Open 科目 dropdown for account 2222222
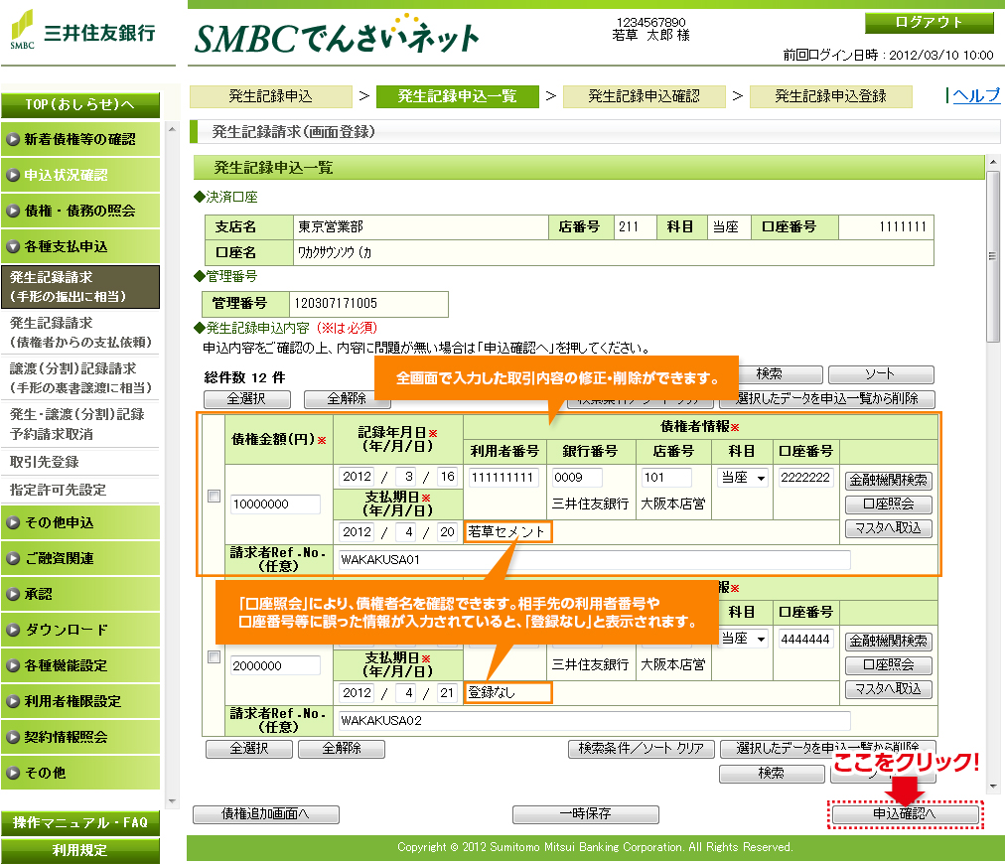 pos(743,478)
